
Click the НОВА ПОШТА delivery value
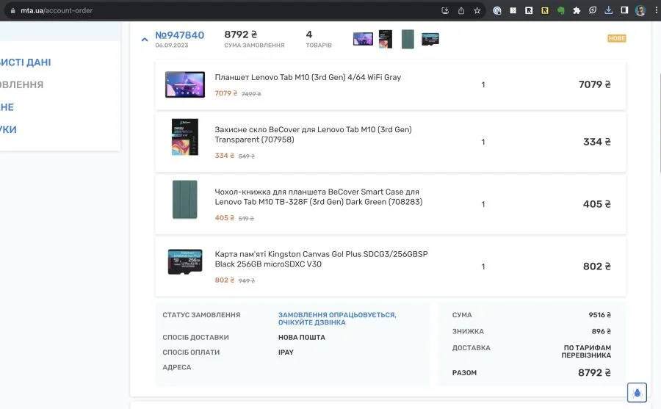(x=302, y=337)
